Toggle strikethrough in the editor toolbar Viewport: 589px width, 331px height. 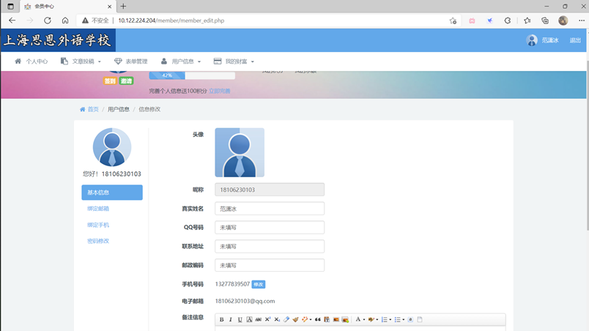coord(259,319)
